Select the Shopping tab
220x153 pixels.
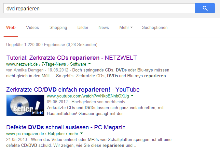pyautogui.click(x=58, y=28)
